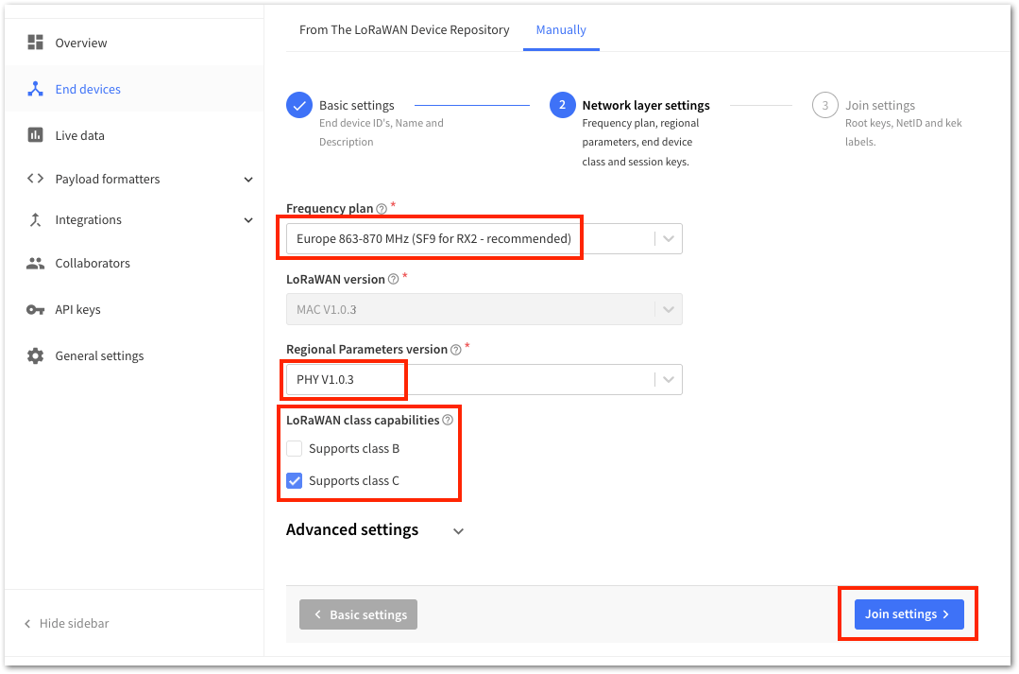Open Regional Parameters version PHY V1.0.3 dropdown
Viewport: 1019px width, 674px height.
click(x=484, y=379)
